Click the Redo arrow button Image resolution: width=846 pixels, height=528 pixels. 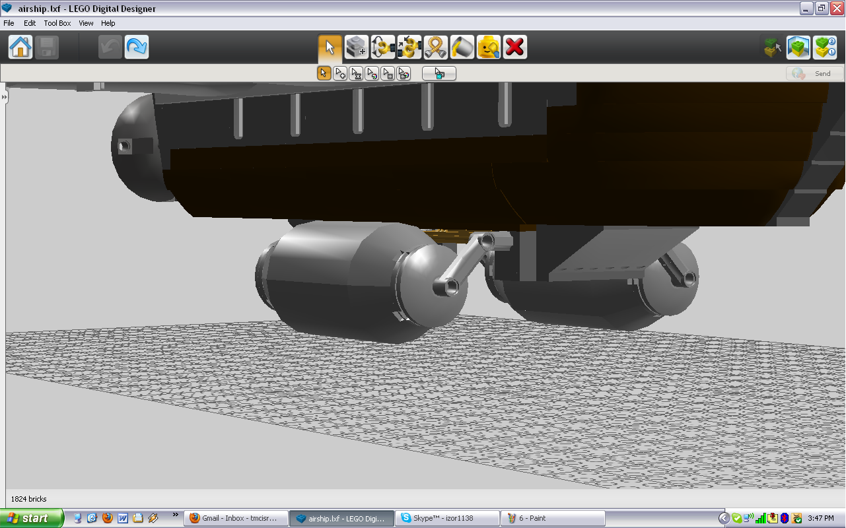[x=137, y=48]
